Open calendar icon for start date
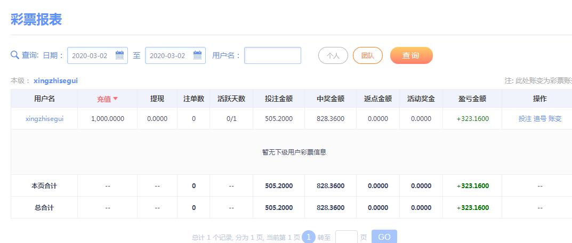Screen dimensions: 572x243 (x=119, y=55)
